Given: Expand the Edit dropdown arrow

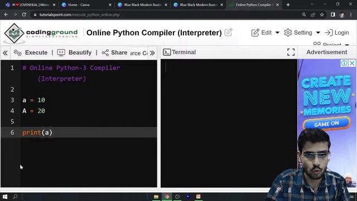Looking at the screenshot, I should click(x=277, y=32).
